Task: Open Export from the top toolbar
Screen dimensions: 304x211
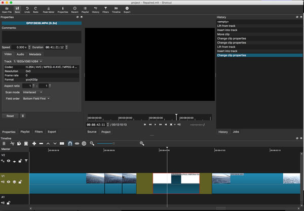Action: point(127,10)
